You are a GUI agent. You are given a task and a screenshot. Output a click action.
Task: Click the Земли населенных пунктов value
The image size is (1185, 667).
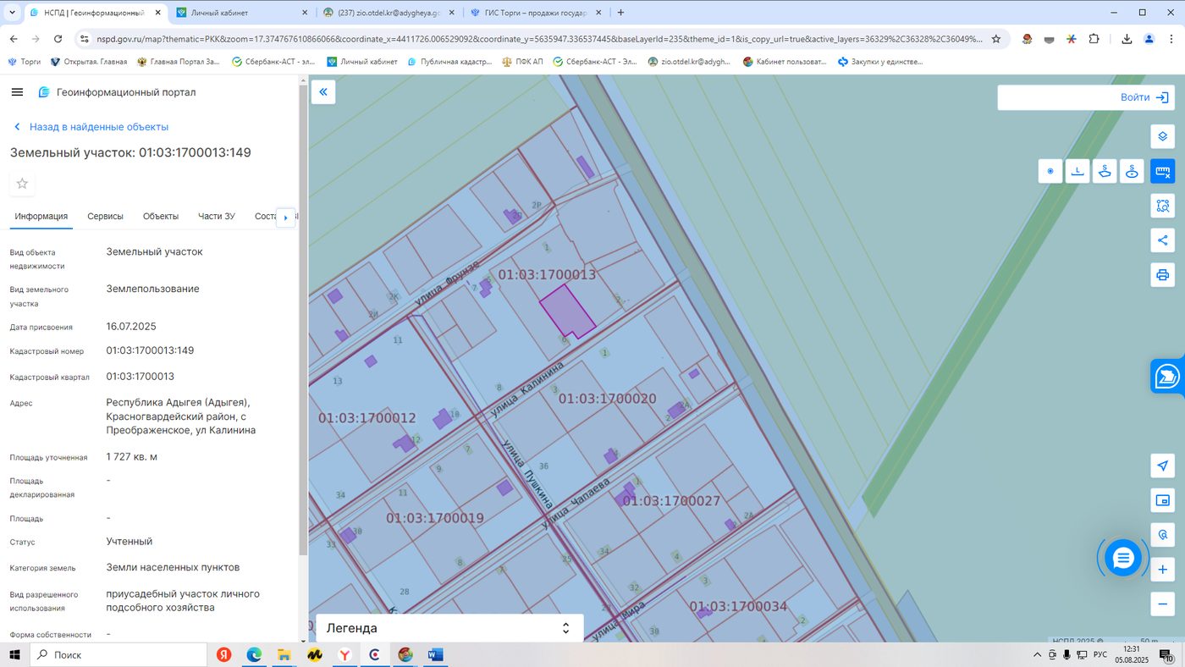coord(173,567)
